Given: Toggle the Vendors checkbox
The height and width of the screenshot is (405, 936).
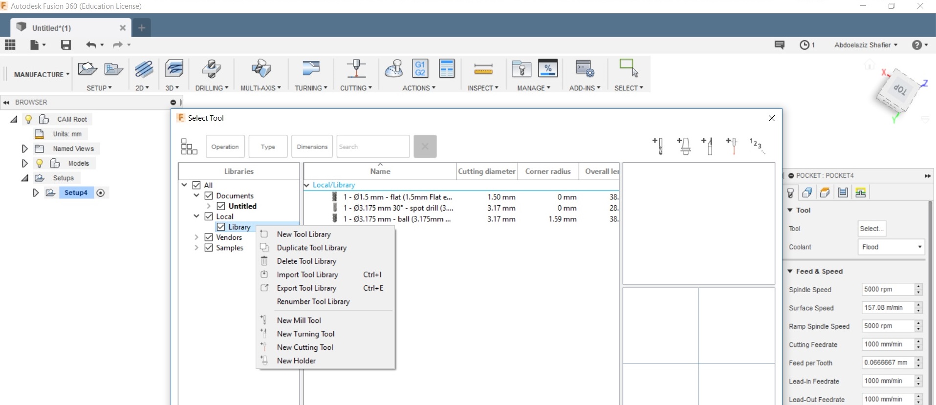Looking at the screenshot, I should point(209,237).
